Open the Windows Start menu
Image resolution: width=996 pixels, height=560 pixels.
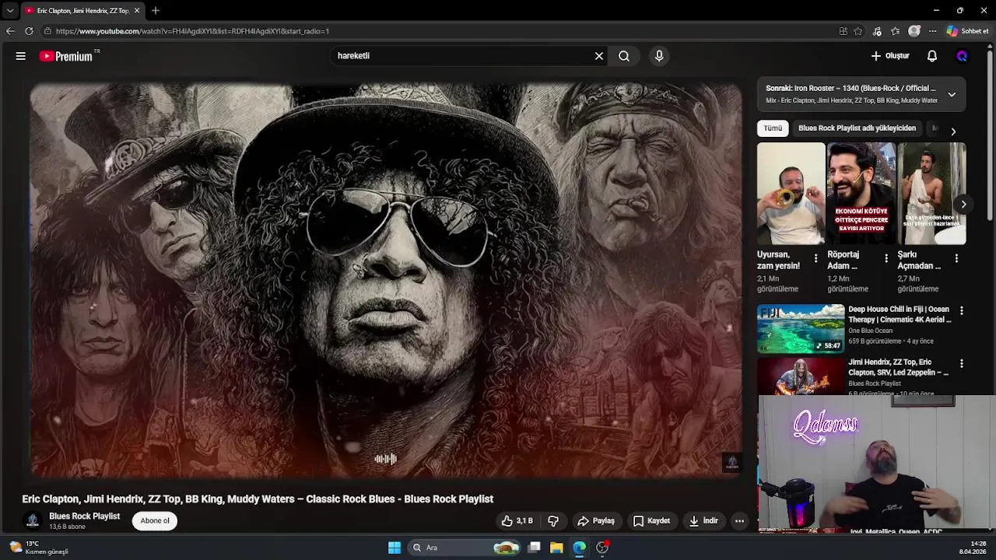tap(395, 548)
